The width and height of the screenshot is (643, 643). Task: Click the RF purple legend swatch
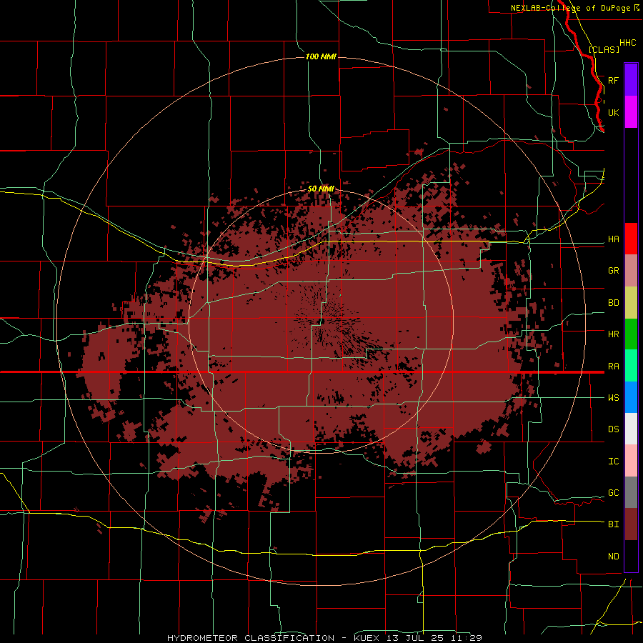pyautogui.click(x=631, y=80)
